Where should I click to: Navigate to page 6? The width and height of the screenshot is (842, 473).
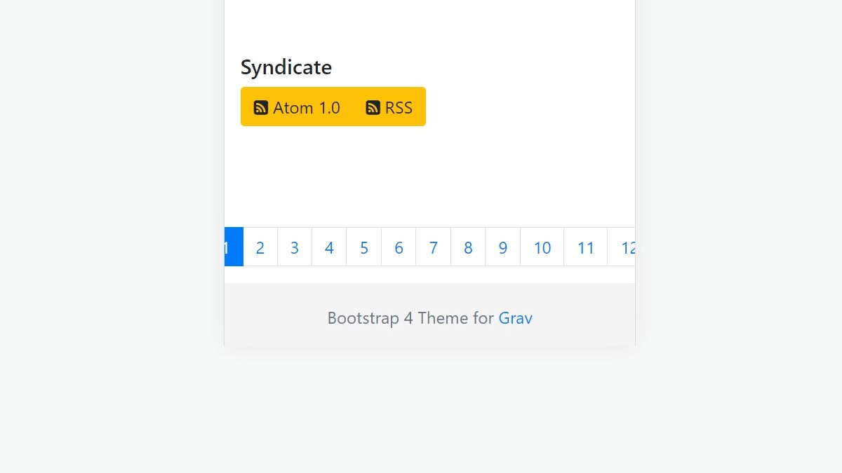[399, 247]
